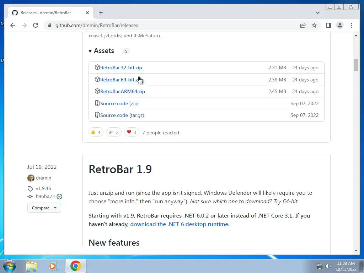Click the Jul 19, 2022 date
This screenshot has width=364, height=273.
point(42,167)
